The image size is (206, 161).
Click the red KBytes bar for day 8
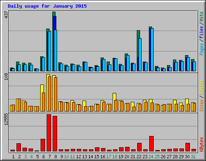coord(55,134)
